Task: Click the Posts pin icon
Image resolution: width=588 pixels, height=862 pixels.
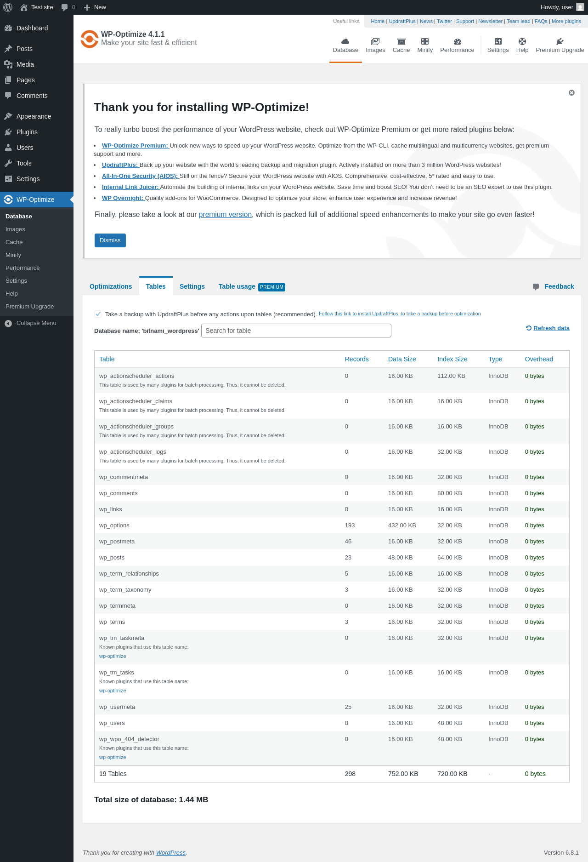Action: tap(8, 49)
